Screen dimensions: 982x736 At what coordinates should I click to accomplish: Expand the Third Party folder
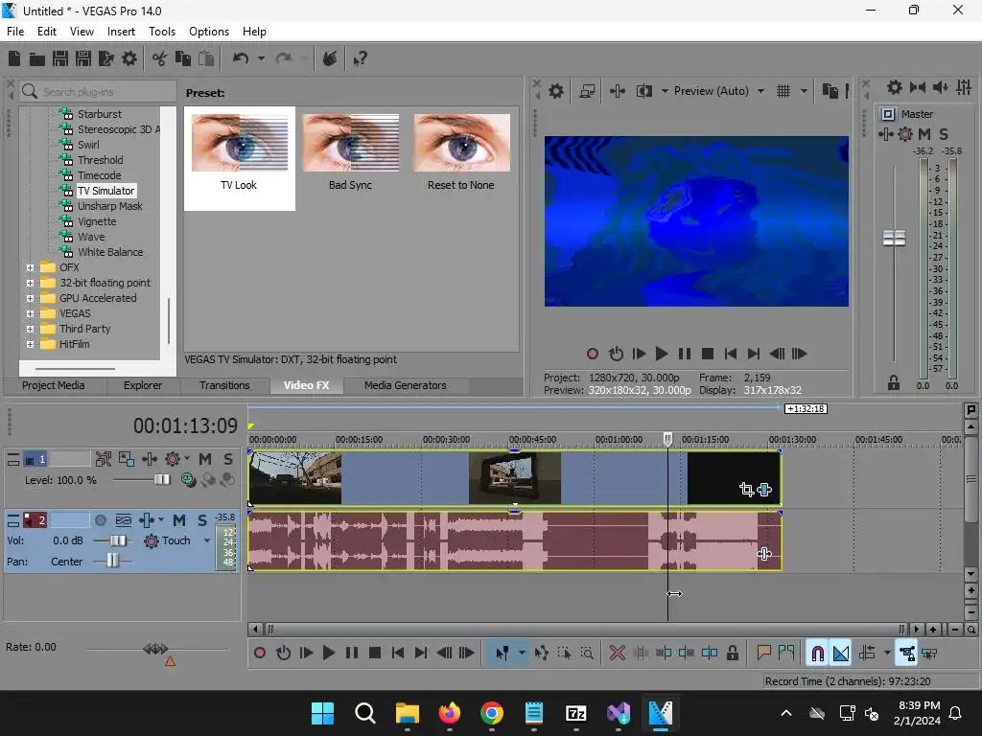pos(30,330)
